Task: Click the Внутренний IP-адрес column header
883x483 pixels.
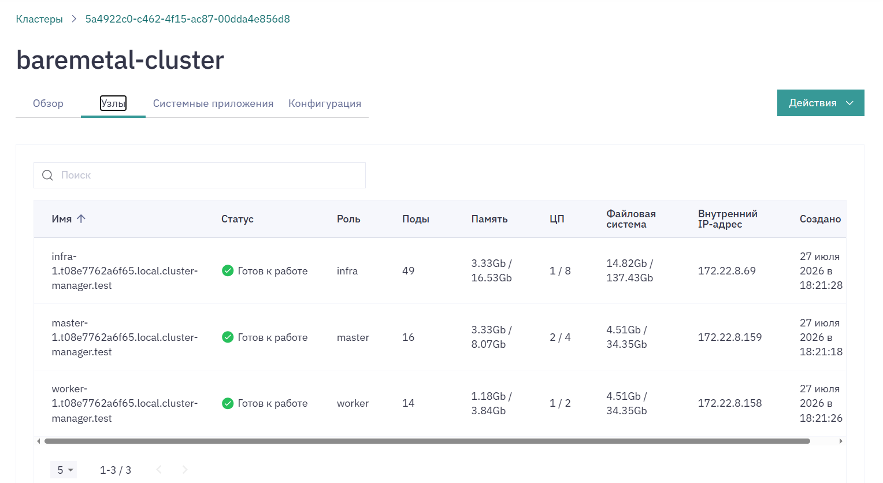Action: tap(728, 219)
